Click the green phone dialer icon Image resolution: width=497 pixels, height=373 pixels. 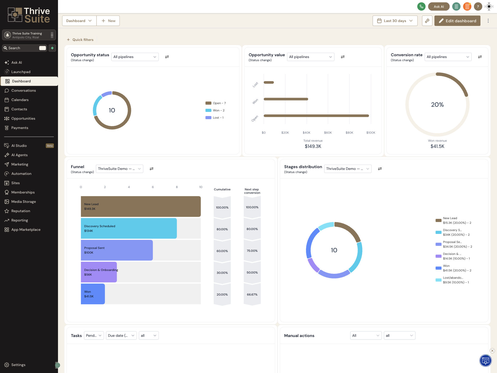pyautogui.click(x=421, y=6)
